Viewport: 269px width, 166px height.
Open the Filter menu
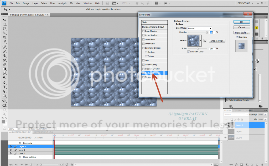[53, 3]
